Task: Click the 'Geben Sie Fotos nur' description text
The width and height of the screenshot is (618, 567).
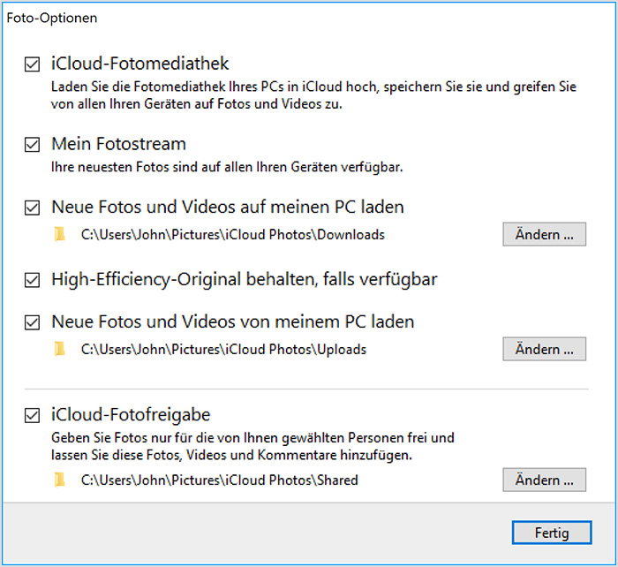Action: tap(252, 446)
